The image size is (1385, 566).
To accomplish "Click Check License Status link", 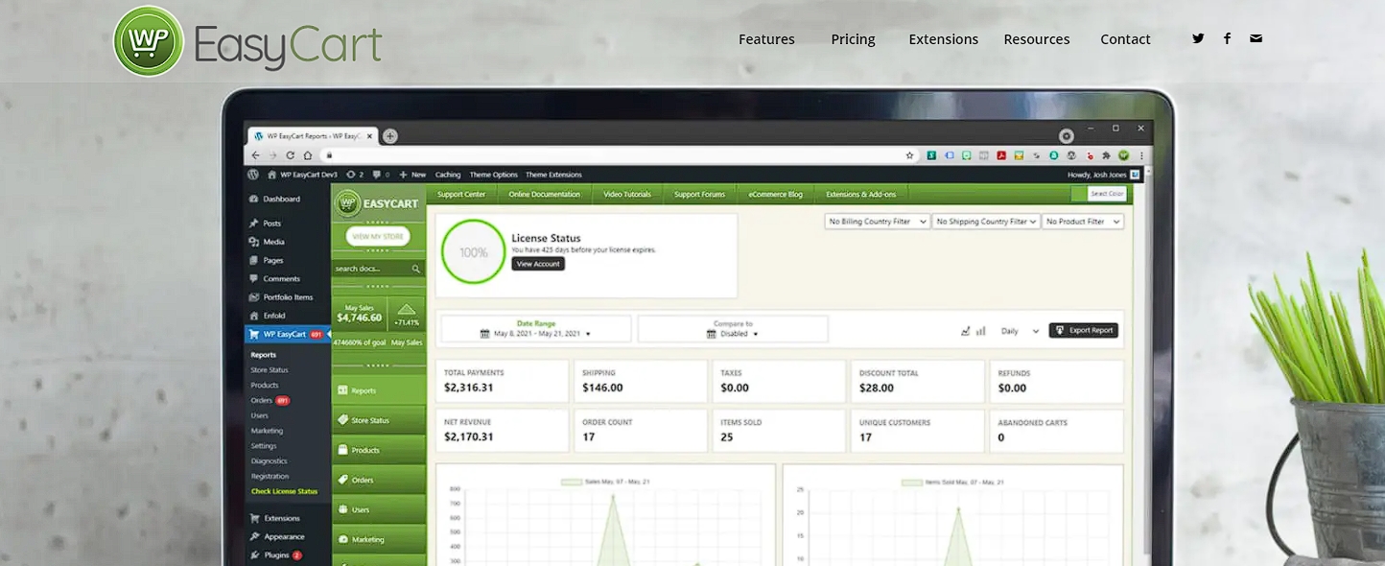I will click(284, 491).
